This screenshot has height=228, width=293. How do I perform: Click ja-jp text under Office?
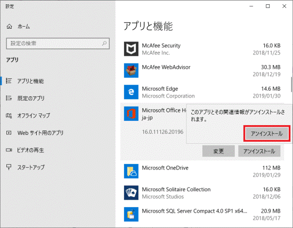coord(147,118)
